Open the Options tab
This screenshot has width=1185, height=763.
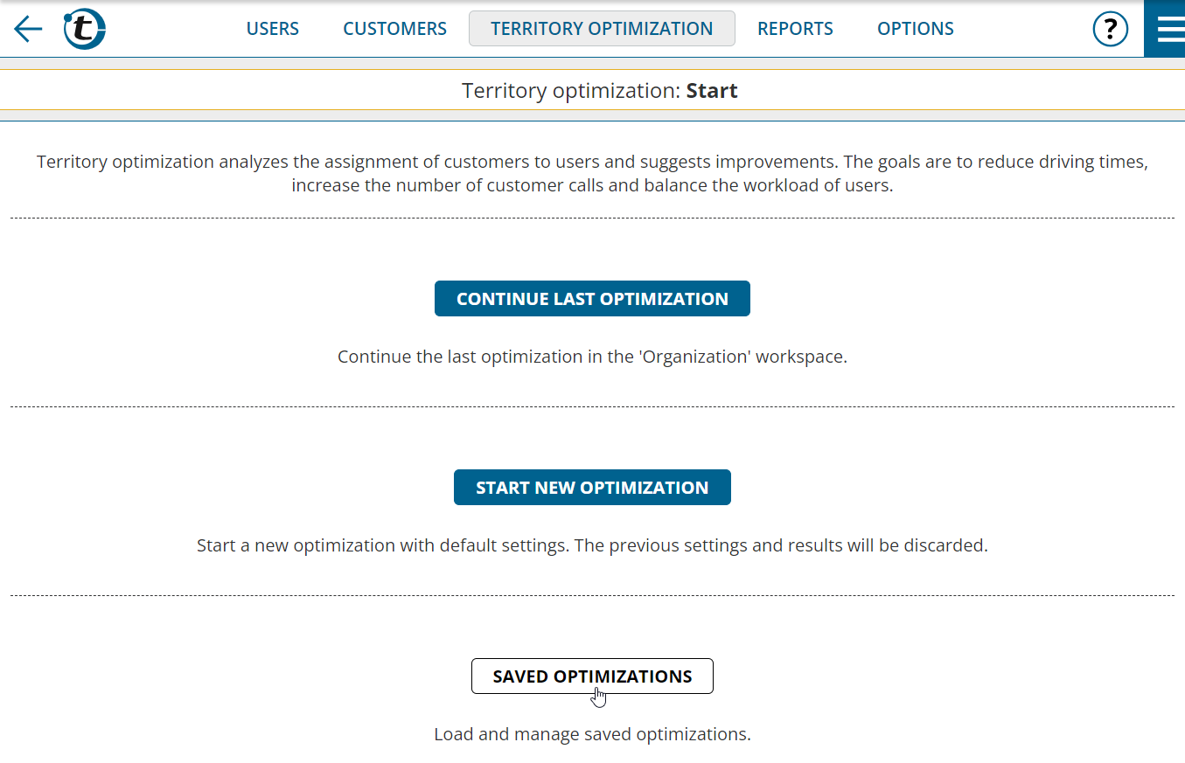pyautogui.click(x=915, y=29)
